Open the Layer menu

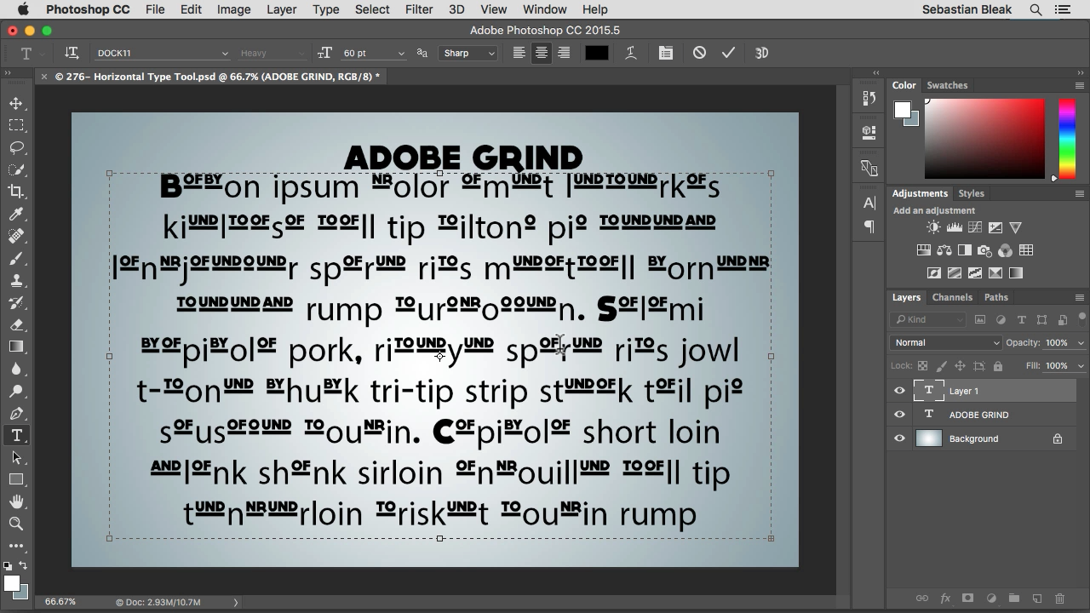coord(281,9)
